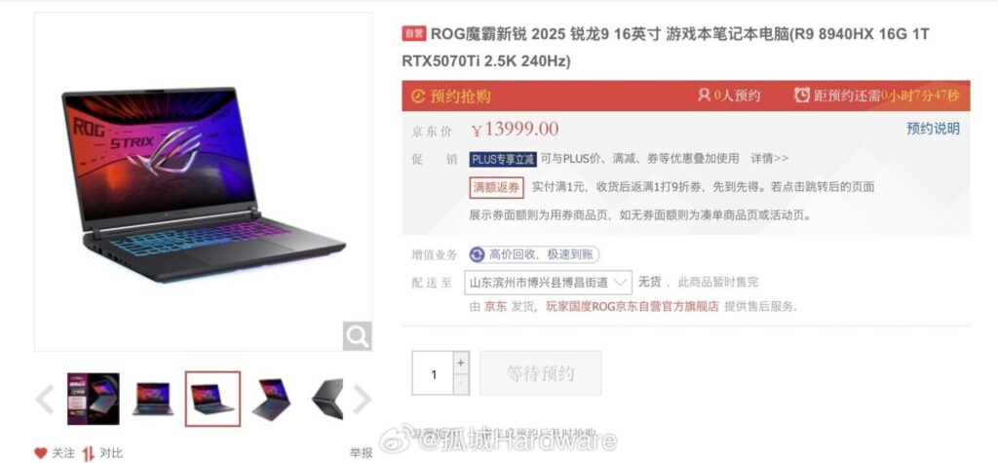Click the quantity input field

[x=433, y=373]
